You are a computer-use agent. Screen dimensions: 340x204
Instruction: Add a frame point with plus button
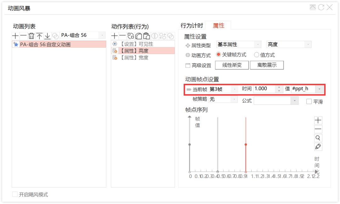pos(318,121)
